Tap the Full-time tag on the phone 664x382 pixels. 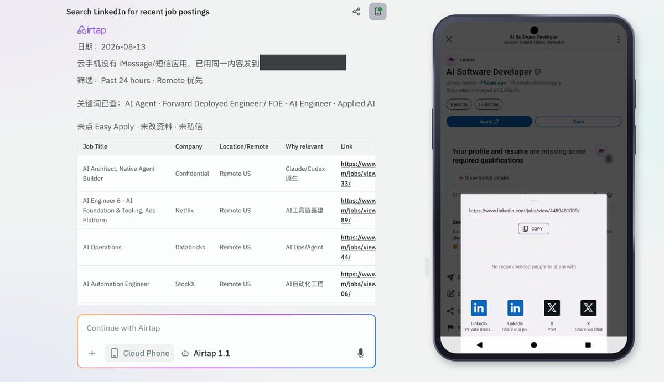[x=488, y=104]
